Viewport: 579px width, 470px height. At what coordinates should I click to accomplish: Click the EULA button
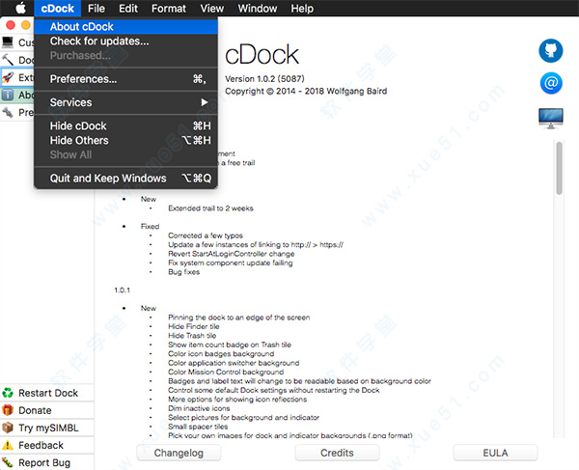[496, 453]
